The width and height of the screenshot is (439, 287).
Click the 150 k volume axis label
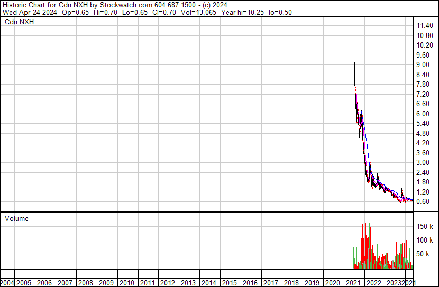pyautogui.click(x=425, y=227)
